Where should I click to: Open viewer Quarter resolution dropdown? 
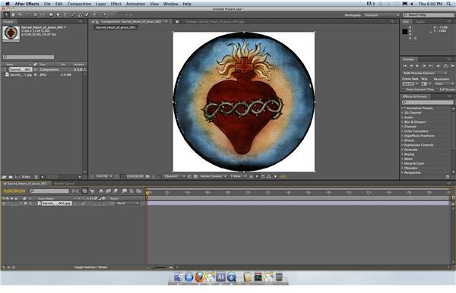(x=174, y=176)
